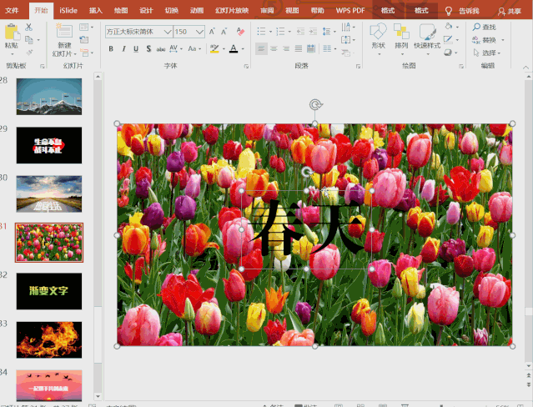The image size is (533, 407).
Task: Cut selection with scissors icon
Action: click(29, 28)
